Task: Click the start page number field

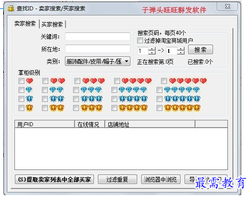Action: coord(143,51)
